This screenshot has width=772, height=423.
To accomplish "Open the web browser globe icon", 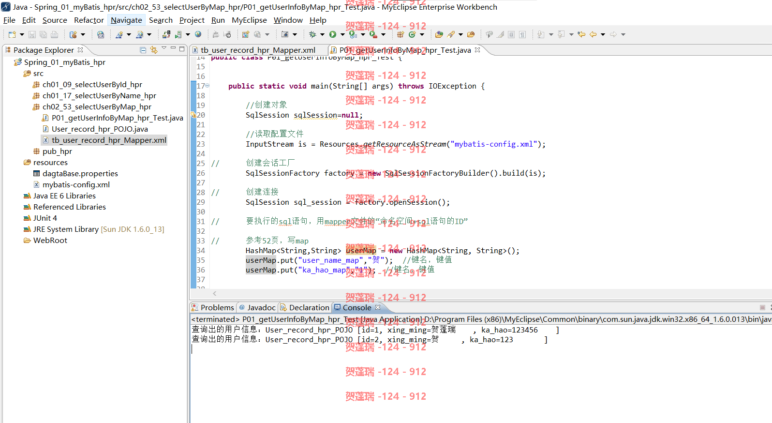I will pos(198,34).
